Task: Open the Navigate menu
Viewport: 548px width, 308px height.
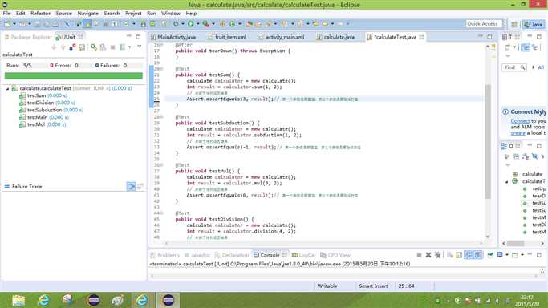Action: point(87,14)
